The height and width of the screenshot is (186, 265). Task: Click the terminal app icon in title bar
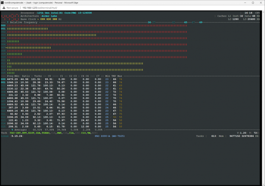pos(2,3)
